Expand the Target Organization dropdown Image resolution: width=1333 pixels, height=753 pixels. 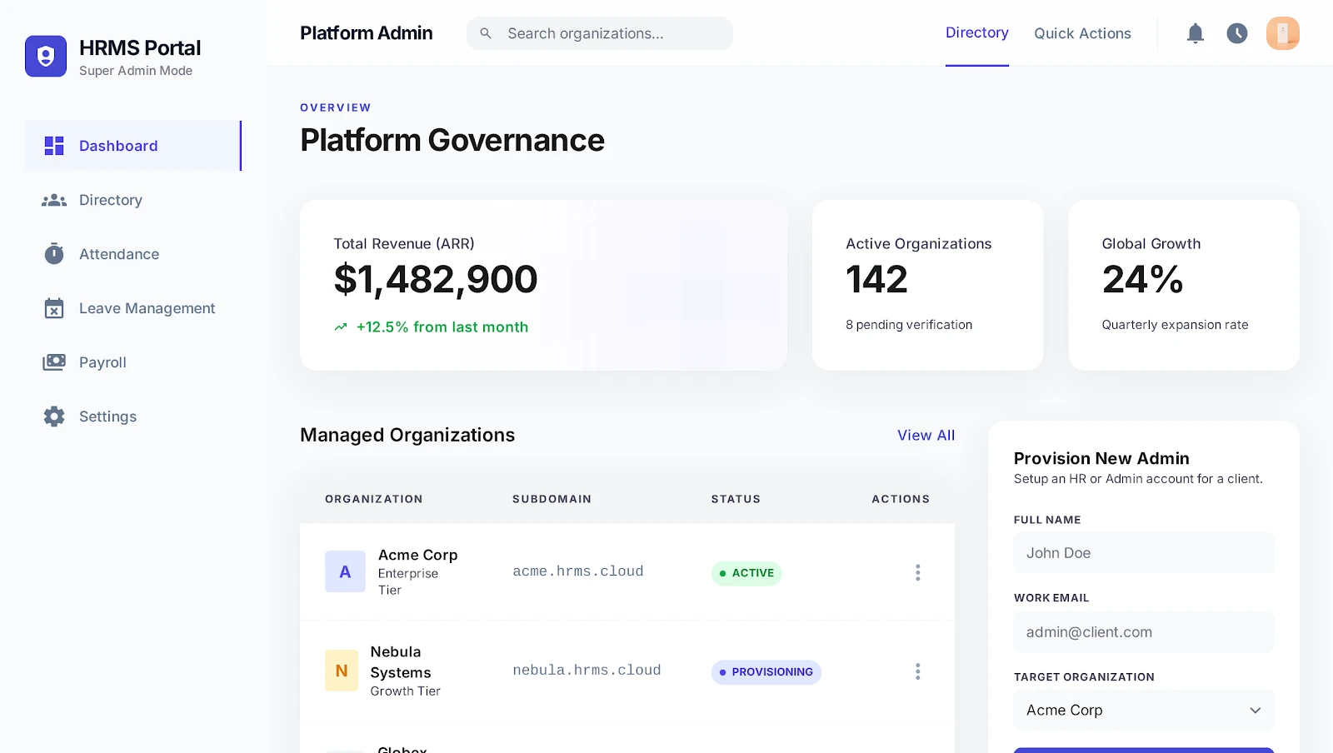point(1143,711)
